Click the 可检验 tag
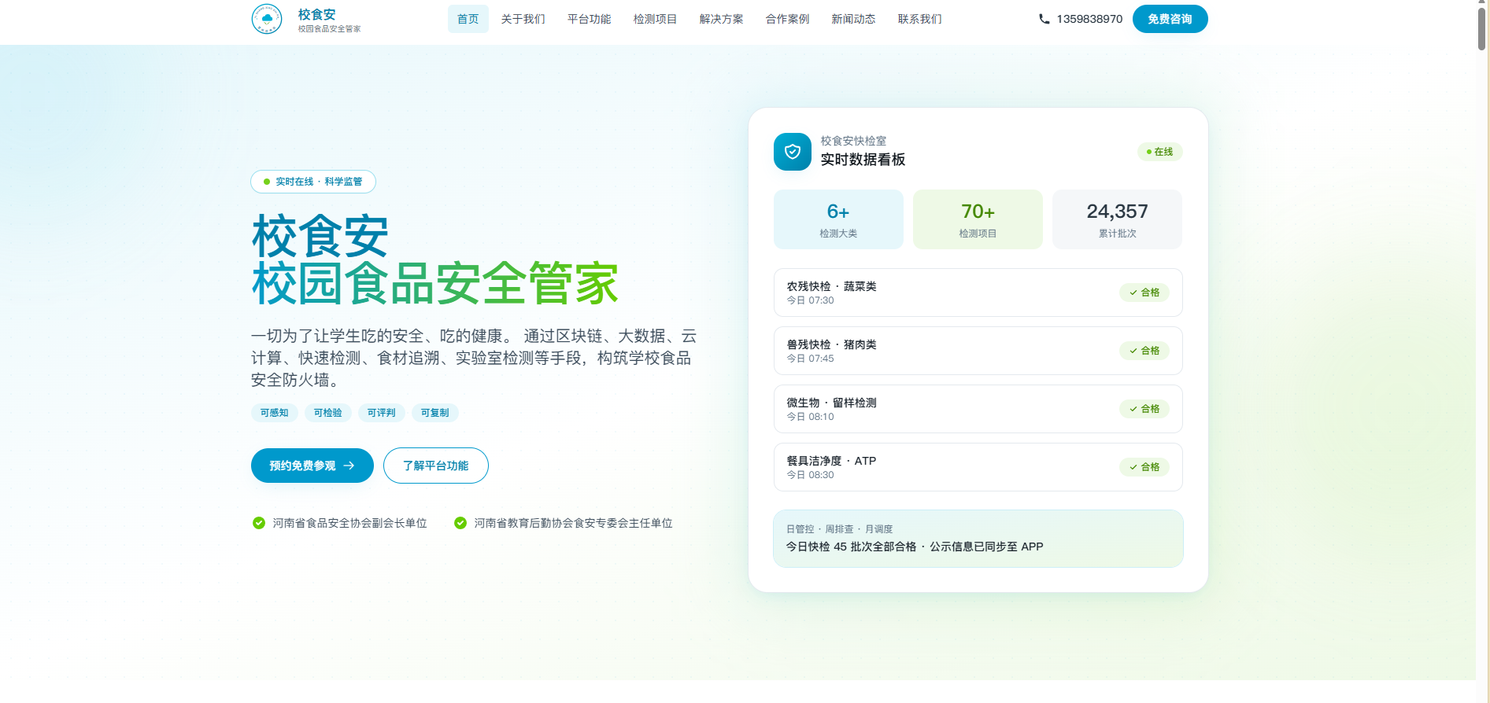 coord(328,413)
